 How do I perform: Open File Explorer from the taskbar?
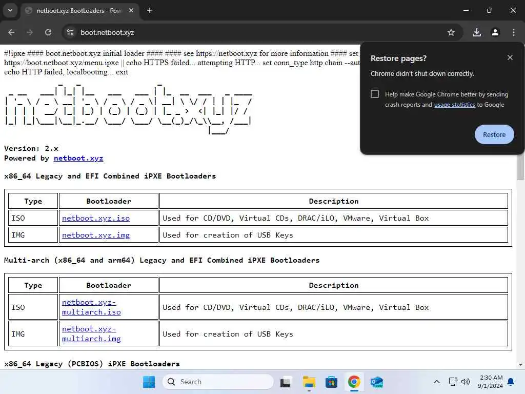click(309, 382)
